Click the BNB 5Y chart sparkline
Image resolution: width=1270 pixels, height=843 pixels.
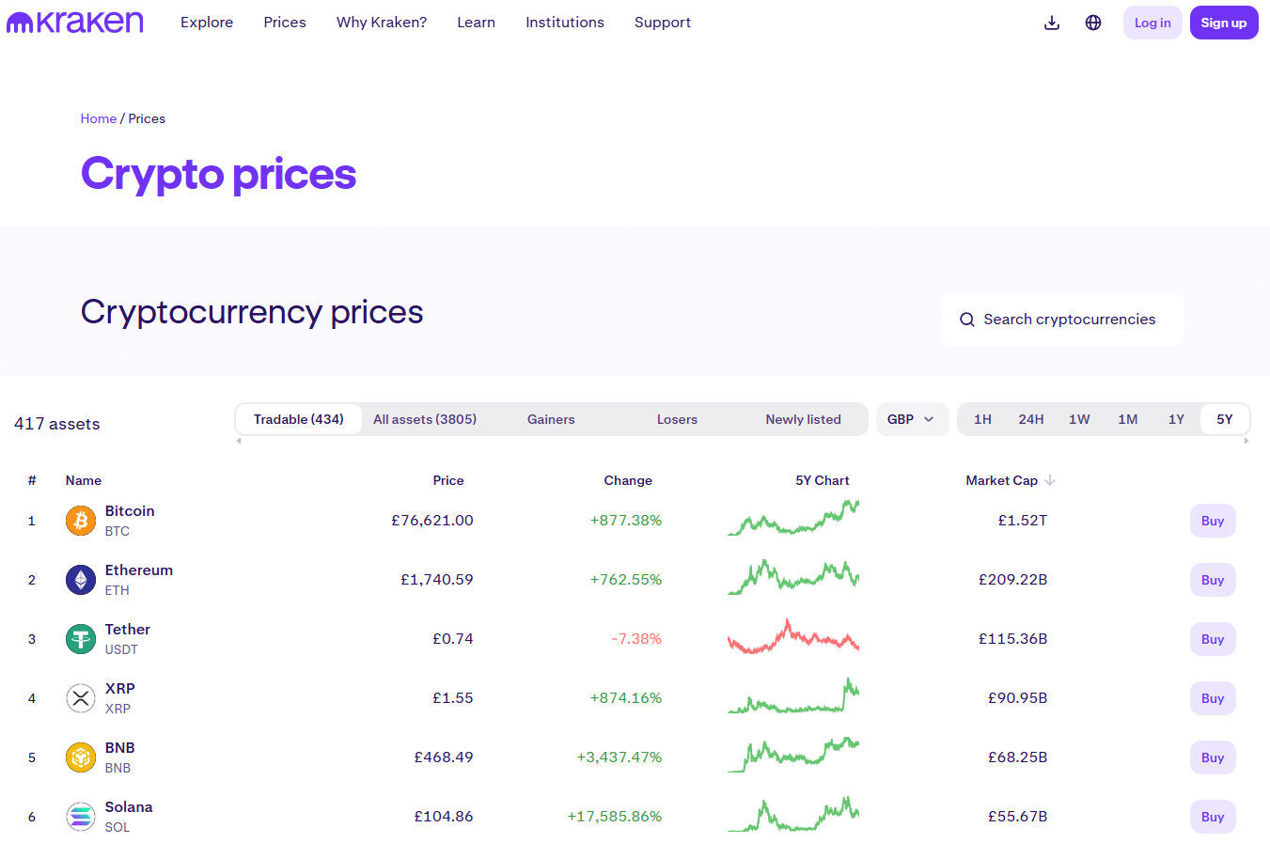[x=793, y=756]
